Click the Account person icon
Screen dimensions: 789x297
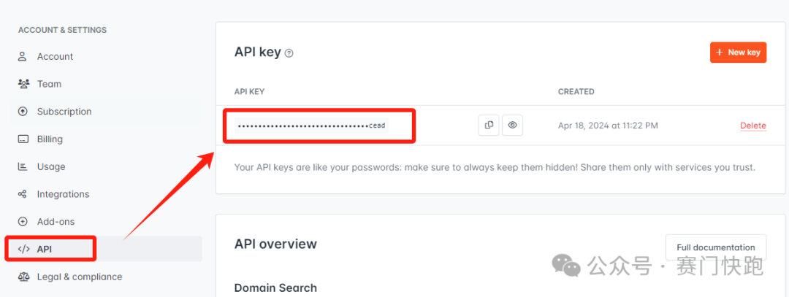pyautogui.click(x=22, y=56)
